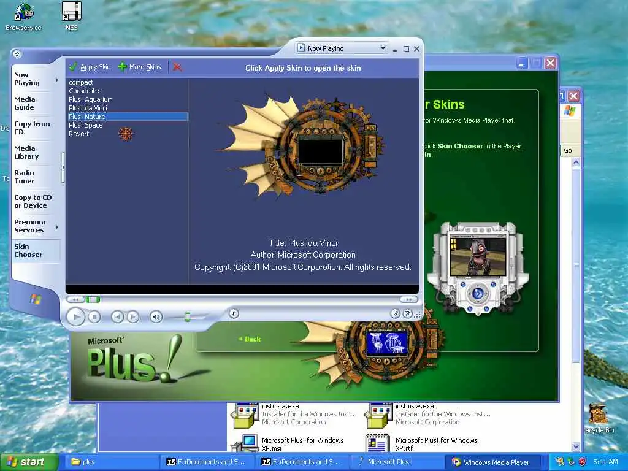The width and height of the screenshot is (628, 471).
Task: Open More Skins link
Action: click(140, 67)
